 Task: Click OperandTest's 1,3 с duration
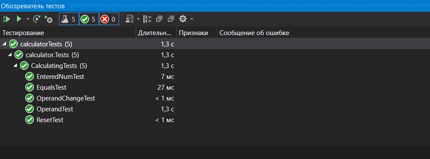click(167, 109)
